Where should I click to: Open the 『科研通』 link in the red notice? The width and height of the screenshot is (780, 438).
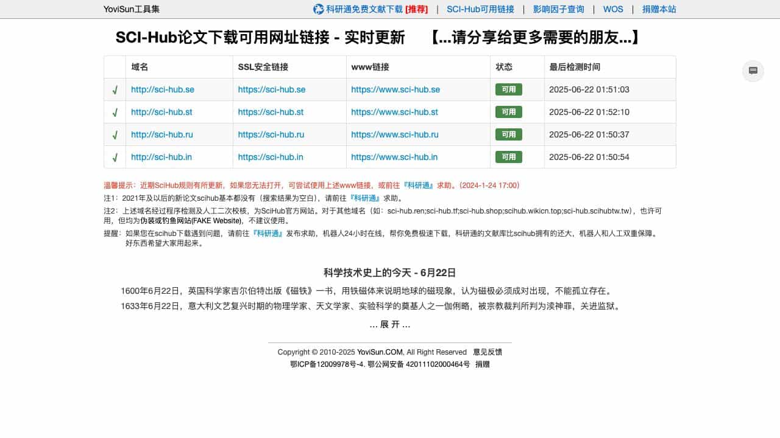(419, 185)
